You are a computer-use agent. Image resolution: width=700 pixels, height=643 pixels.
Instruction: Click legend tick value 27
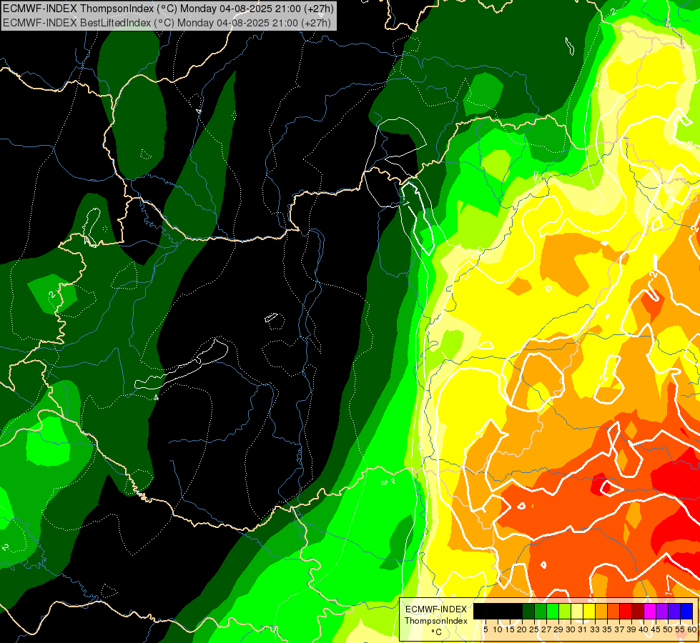tap(546, 629)
